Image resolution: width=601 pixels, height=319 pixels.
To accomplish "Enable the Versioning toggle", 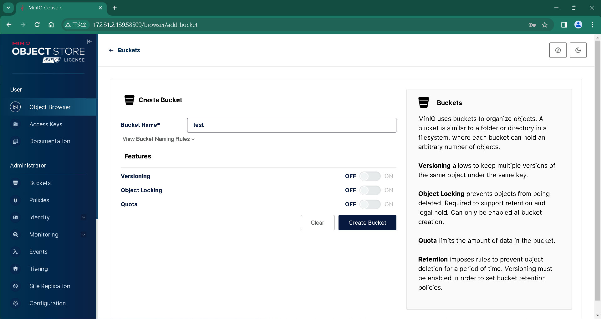I will [370, 176].
